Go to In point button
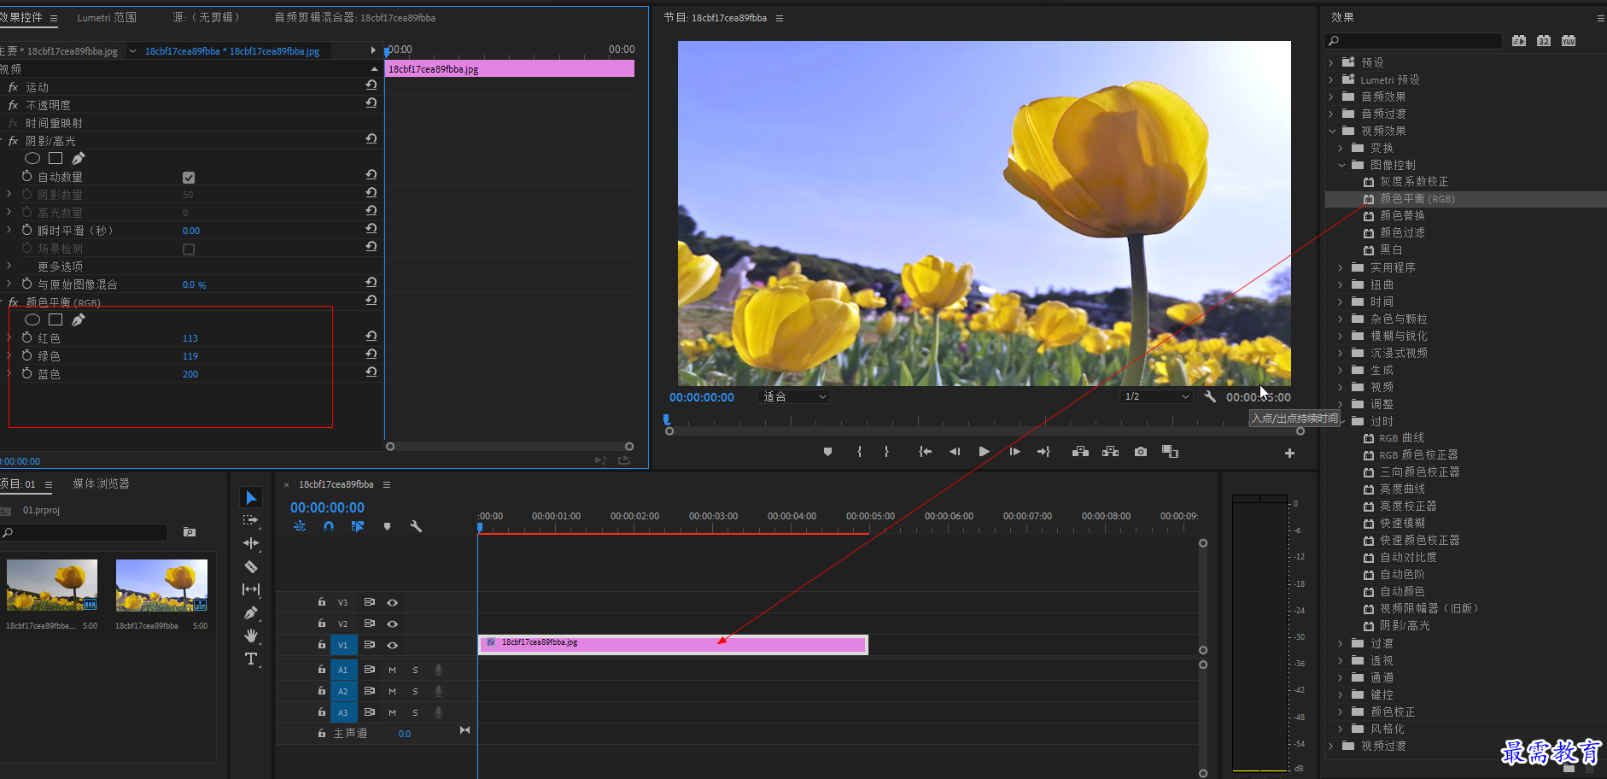This screenshot has width=1607, height=779. coord(925,452)
